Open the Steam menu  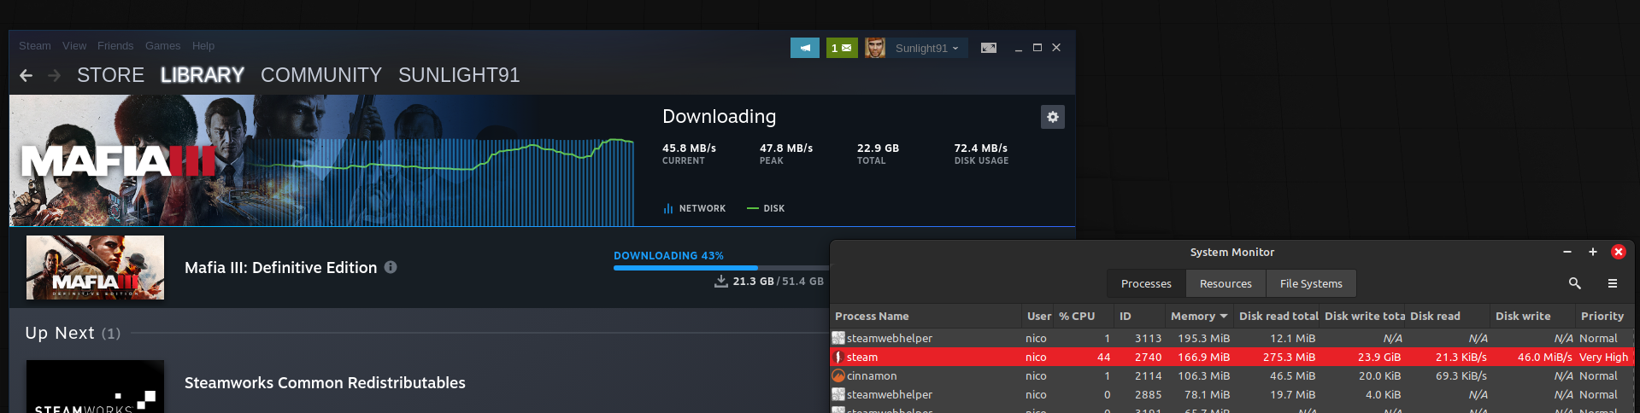(x=35, y=46)
